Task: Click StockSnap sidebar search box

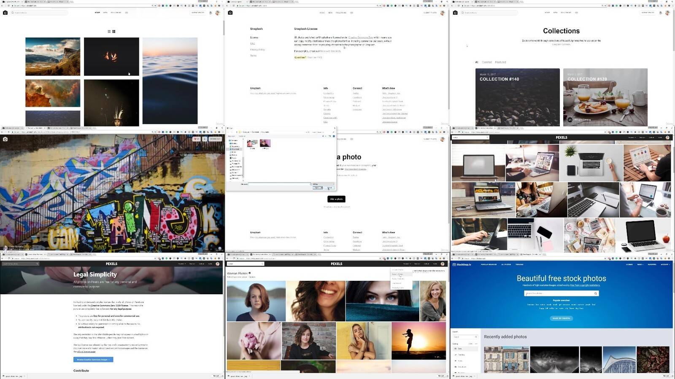Action: coord(465,337)
